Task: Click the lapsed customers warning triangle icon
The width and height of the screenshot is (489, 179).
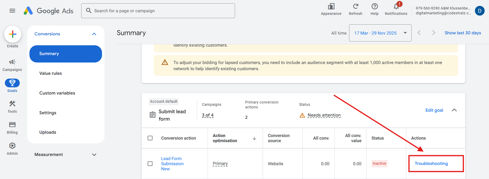Action: pos(165,62)
